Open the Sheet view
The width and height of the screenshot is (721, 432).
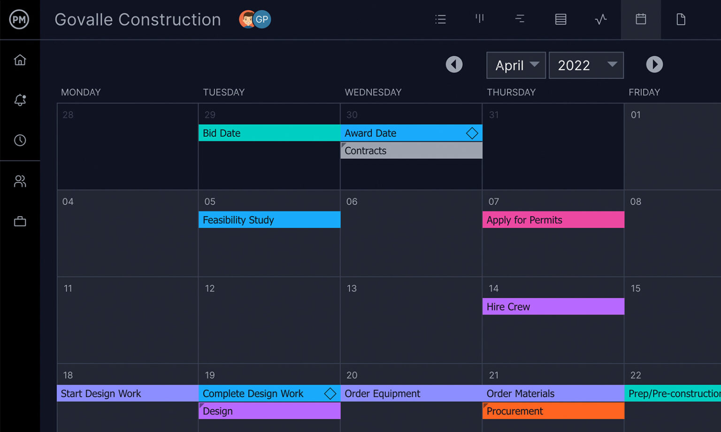[560, 19]
